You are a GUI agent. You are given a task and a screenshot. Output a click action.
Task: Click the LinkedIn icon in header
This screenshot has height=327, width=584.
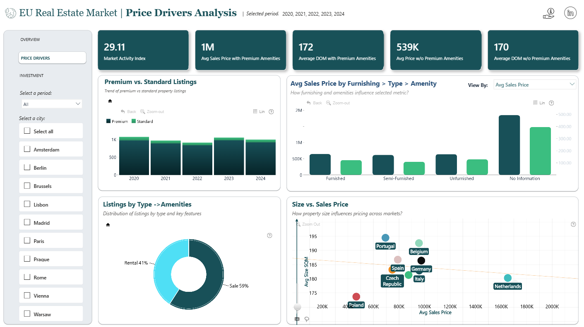(x=570, y=13)
